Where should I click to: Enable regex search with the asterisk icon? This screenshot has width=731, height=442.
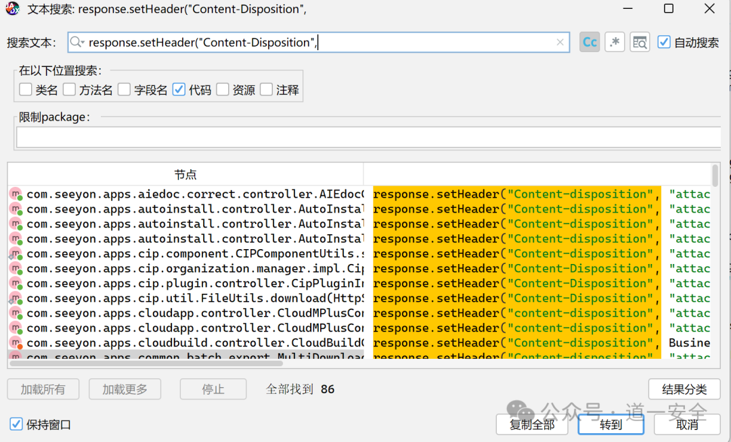(615, 42)
